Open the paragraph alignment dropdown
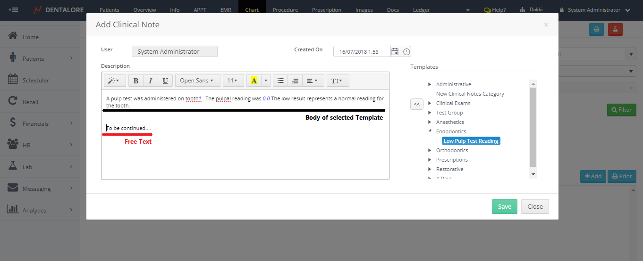This screenshot has height=261, width=643. pyautogui.click(x=312, y=81)
